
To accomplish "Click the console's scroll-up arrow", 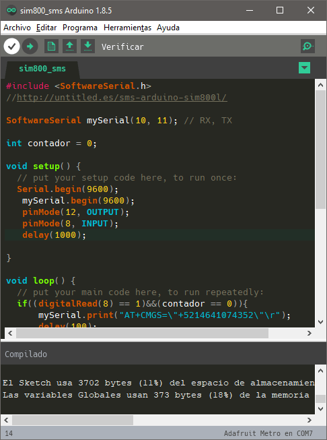I will coord(320,371).
